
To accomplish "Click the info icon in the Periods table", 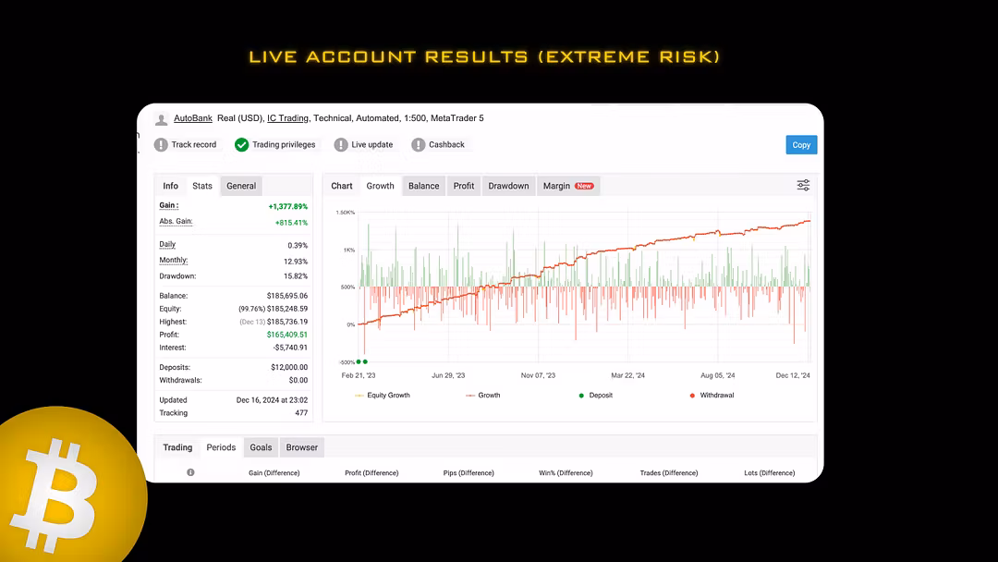I will pyautogui.click(x=190, y=472).
